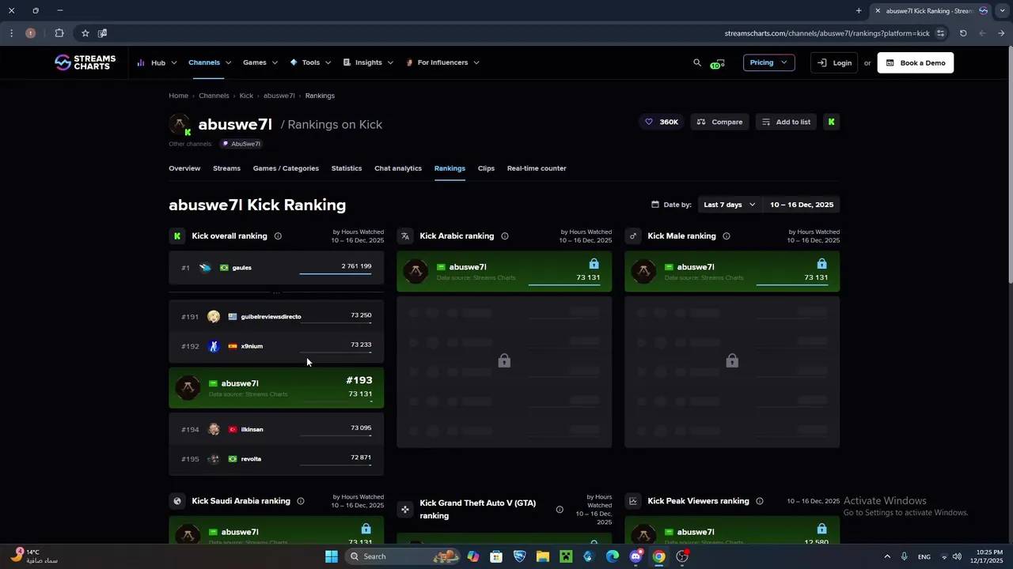Screen dimensions: 1013x569
Task: Click the lock icon on Kick Arabic ranking card
Action: 594,264
